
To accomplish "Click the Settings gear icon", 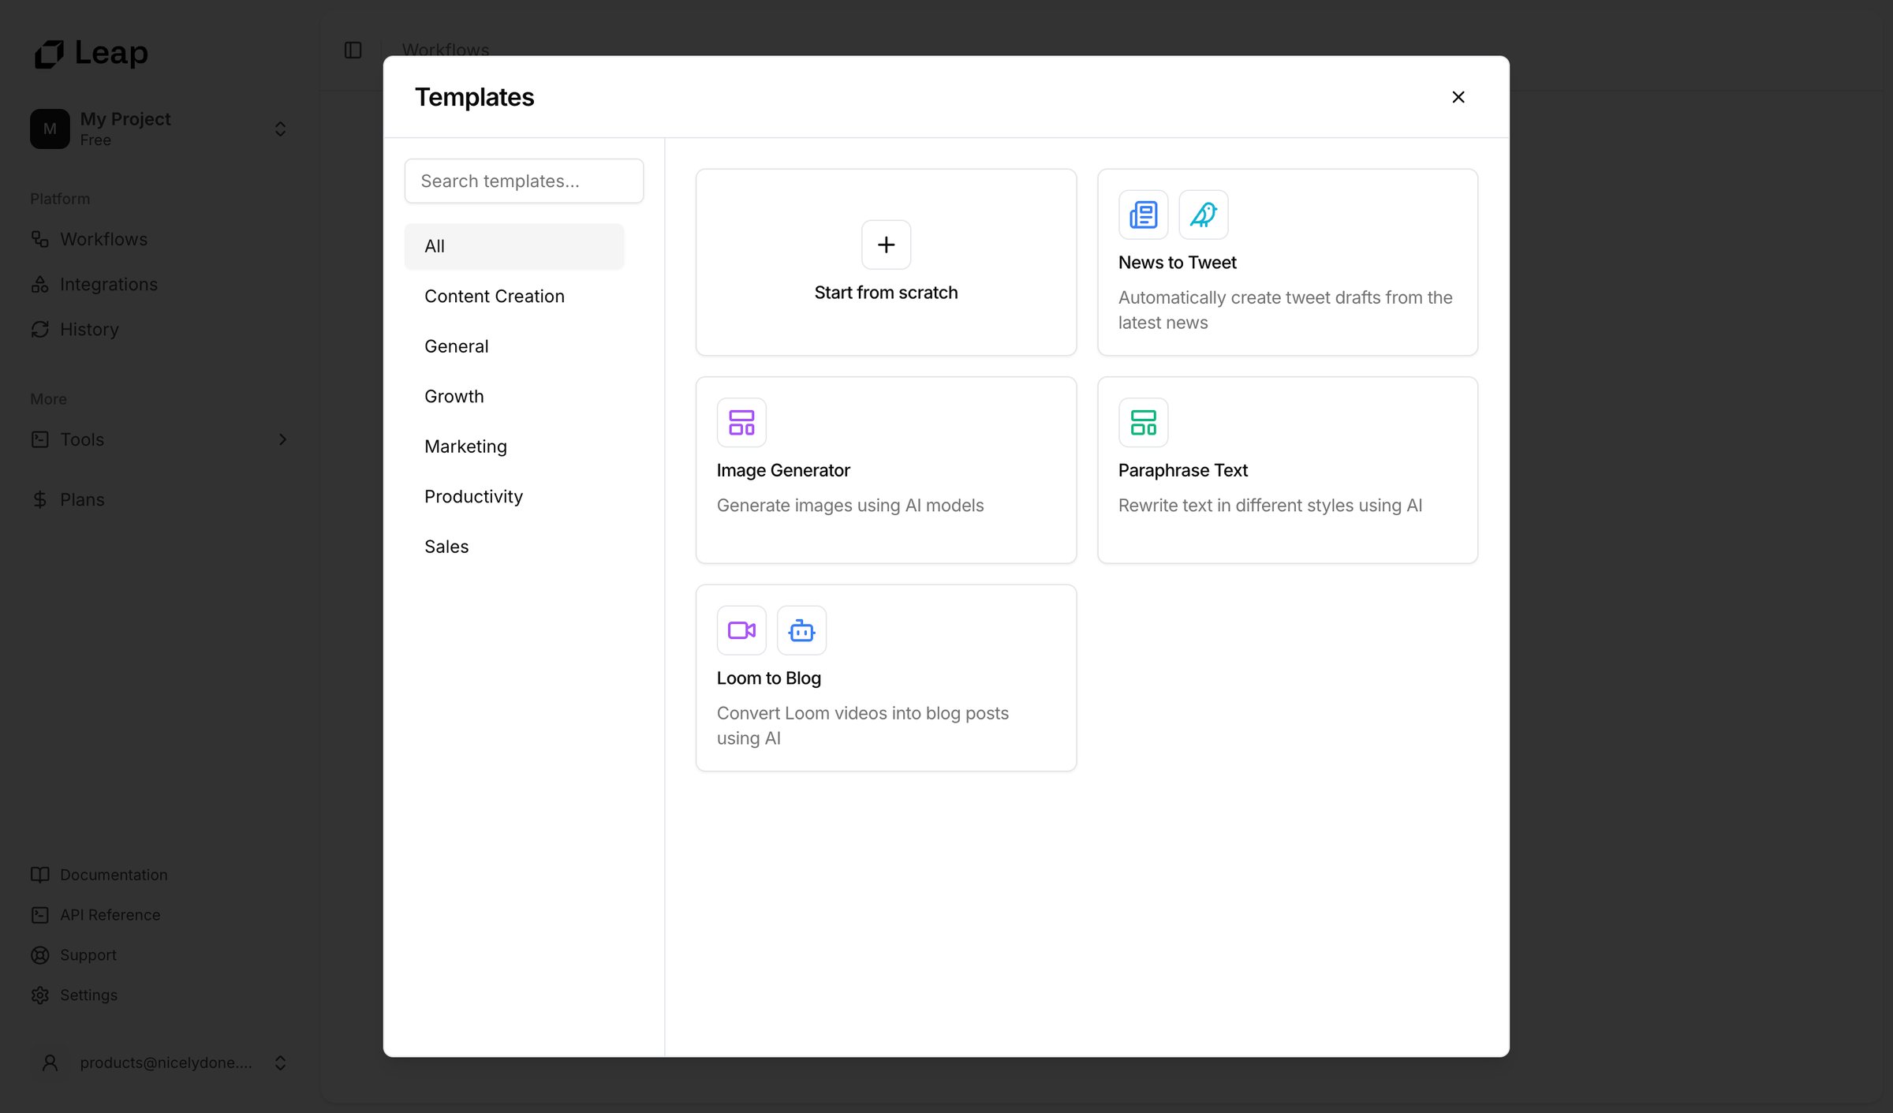I will click(39, 995).
